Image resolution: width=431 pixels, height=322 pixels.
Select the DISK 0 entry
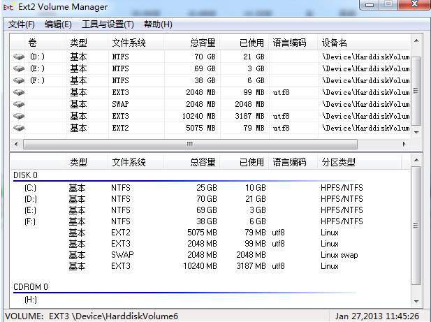pyautogui.click(x=26, y=175)
